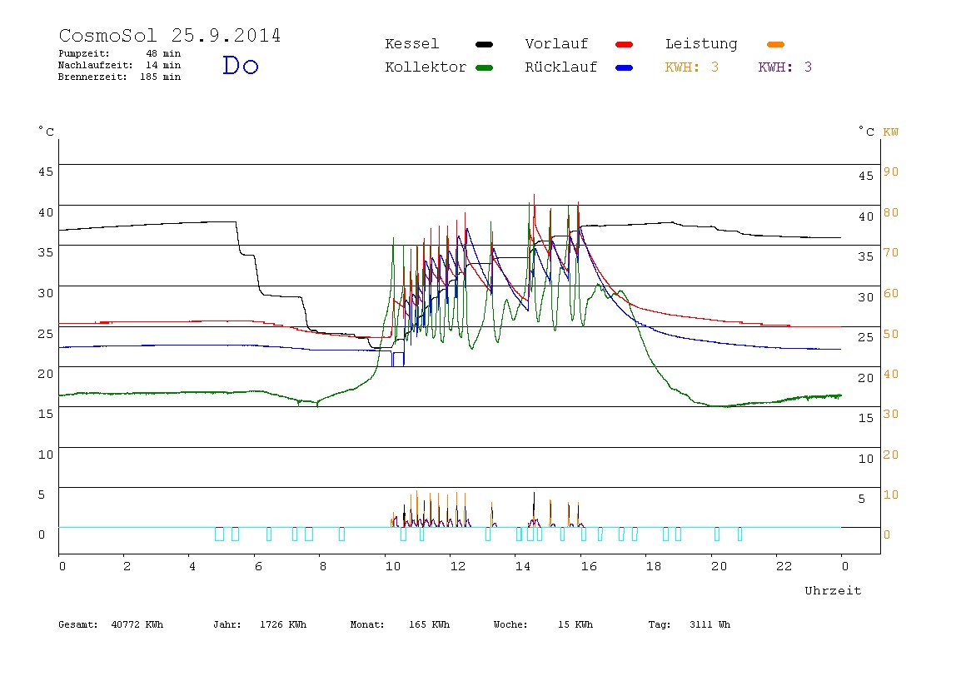
Task: Click the green Kollektor legend swatch
Action: (484, 67)
